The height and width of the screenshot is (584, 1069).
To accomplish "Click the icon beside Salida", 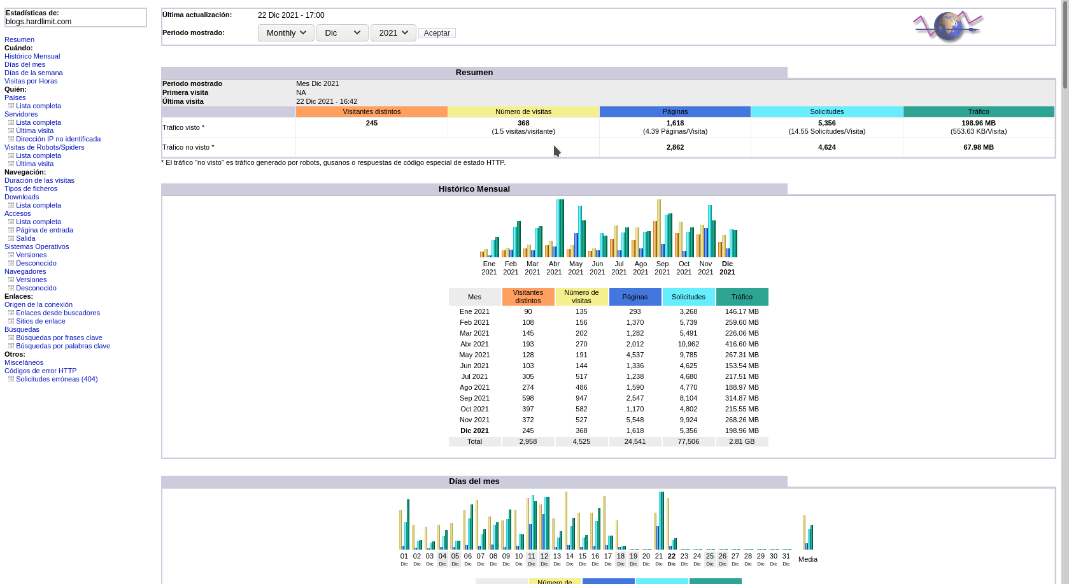I will [11, 238].
